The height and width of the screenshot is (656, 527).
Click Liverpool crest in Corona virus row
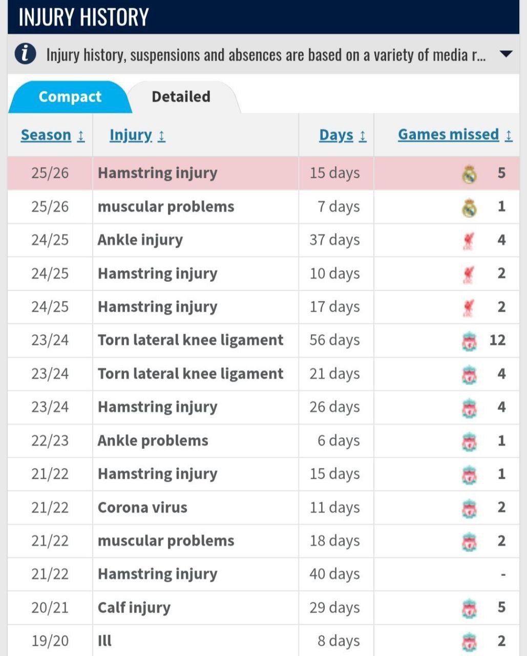(469, 508)
